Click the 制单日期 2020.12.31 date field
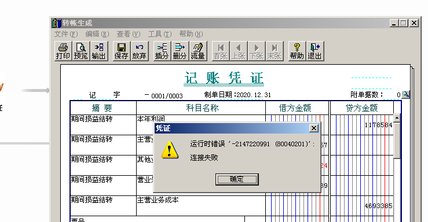 coord(254,95)
